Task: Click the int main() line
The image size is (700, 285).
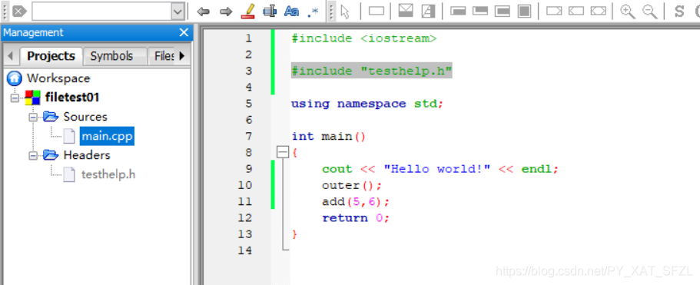Action: click(x=329, y=137)
